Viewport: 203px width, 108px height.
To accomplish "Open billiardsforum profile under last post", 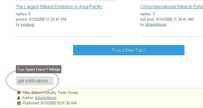I will tap(156, 24).
